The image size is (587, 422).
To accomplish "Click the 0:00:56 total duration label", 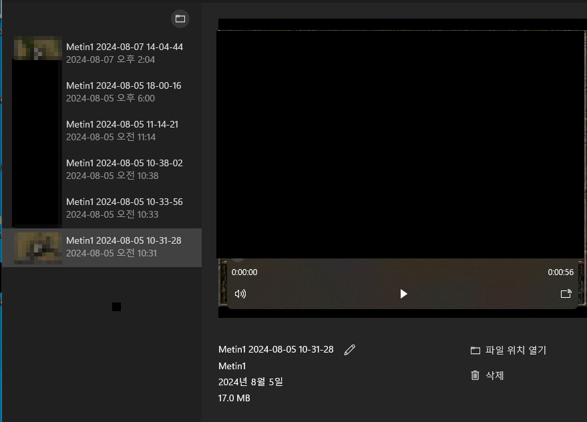I will [560, 272].
